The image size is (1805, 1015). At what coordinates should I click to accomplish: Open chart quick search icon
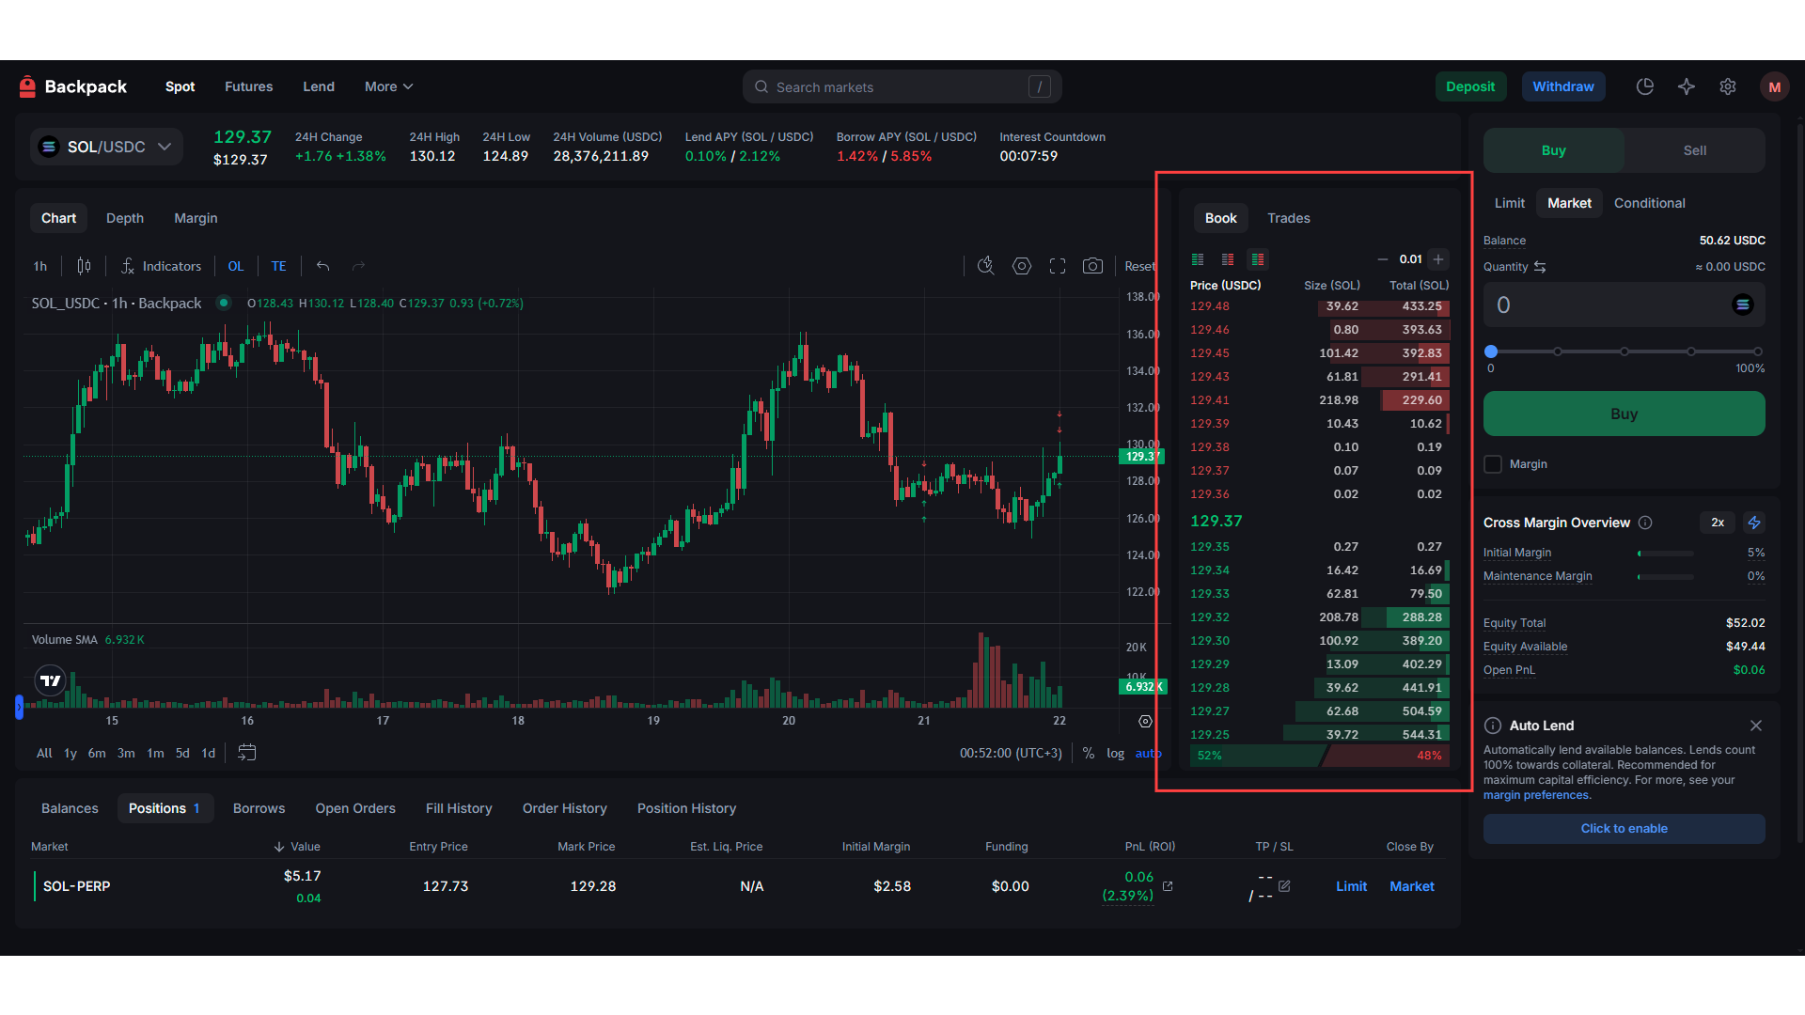(x=985, y=266)
